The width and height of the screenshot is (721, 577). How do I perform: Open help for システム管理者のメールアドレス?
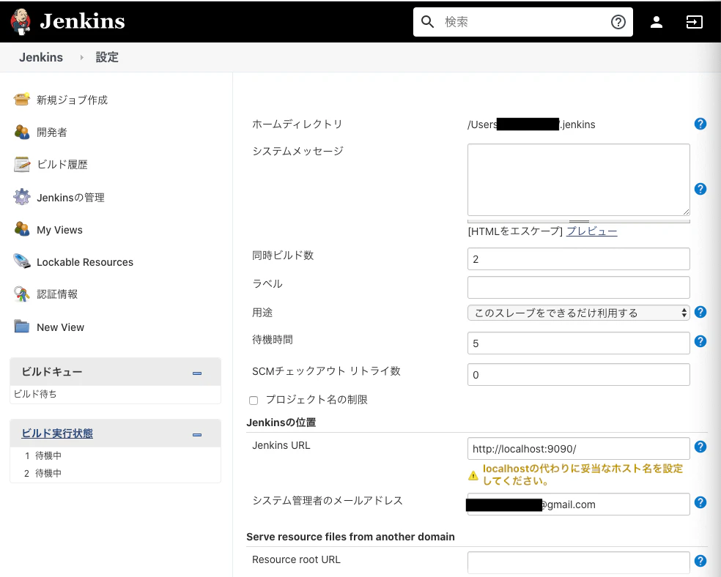(700, 502)
